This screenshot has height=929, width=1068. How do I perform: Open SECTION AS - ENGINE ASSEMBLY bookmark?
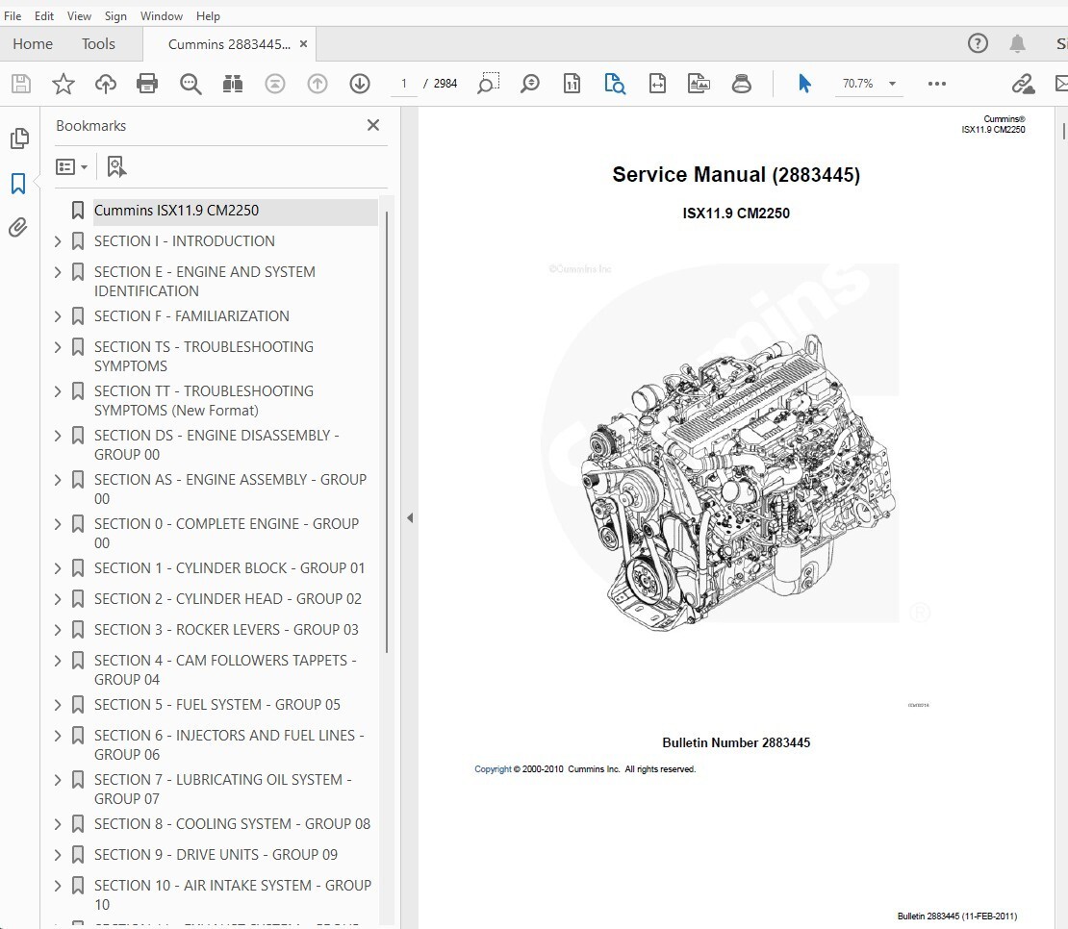click(230, 489)
